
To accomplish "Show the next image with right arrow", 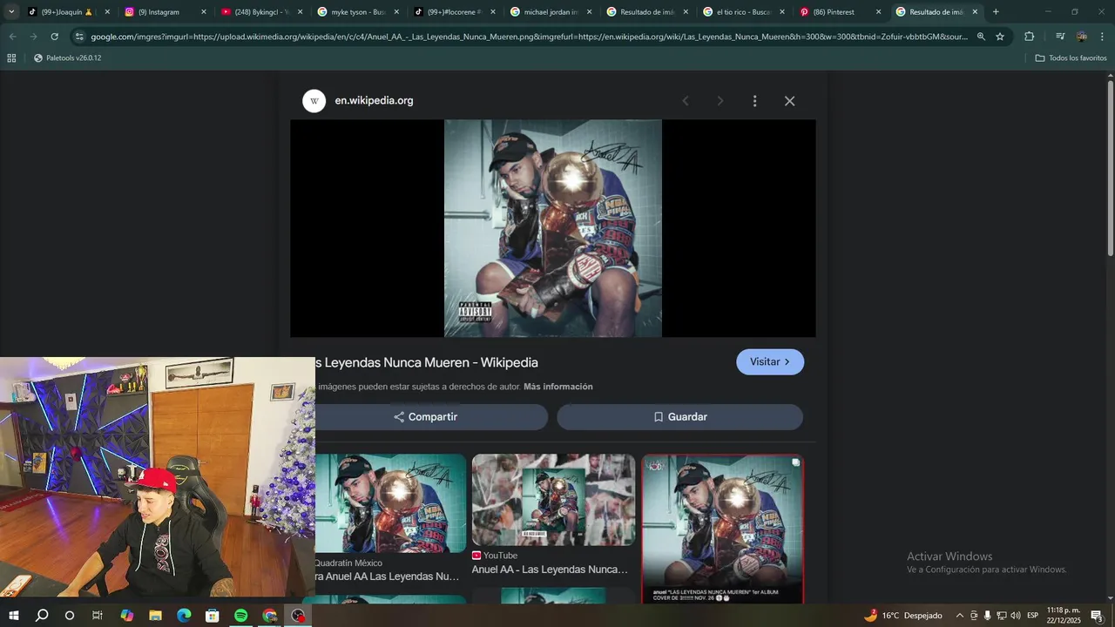I will (720, 101).
